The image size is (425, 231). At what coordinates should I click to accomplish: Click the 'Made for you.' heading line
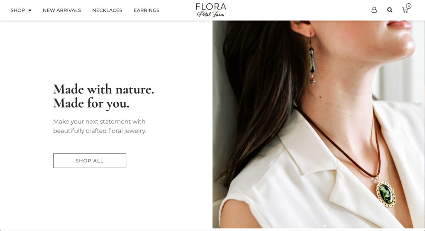tap(91, 103)
